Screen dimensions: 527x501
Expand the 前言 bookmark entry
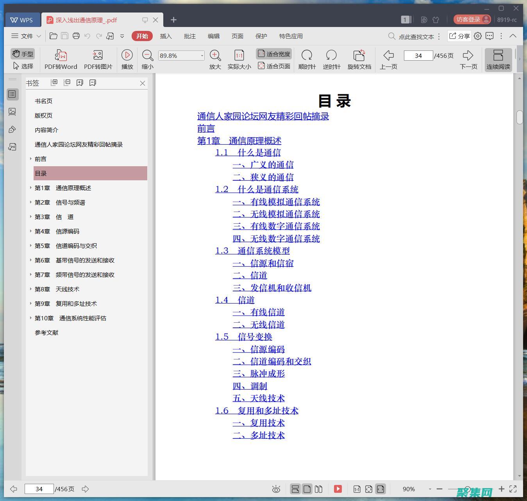pyautogui.click(x=31, y=159)
